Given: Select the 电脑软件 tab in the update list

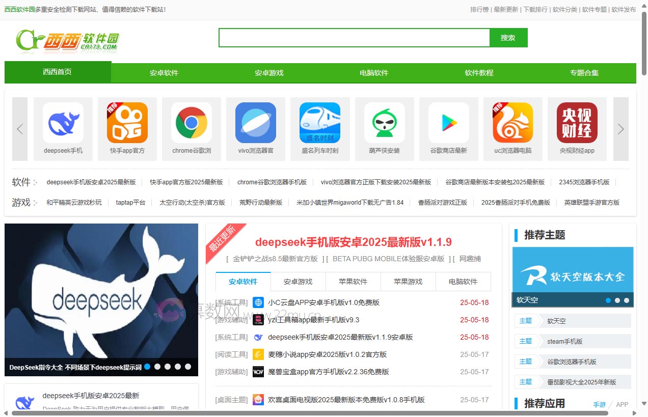Looking at the screenshot, I should (463, 281).
